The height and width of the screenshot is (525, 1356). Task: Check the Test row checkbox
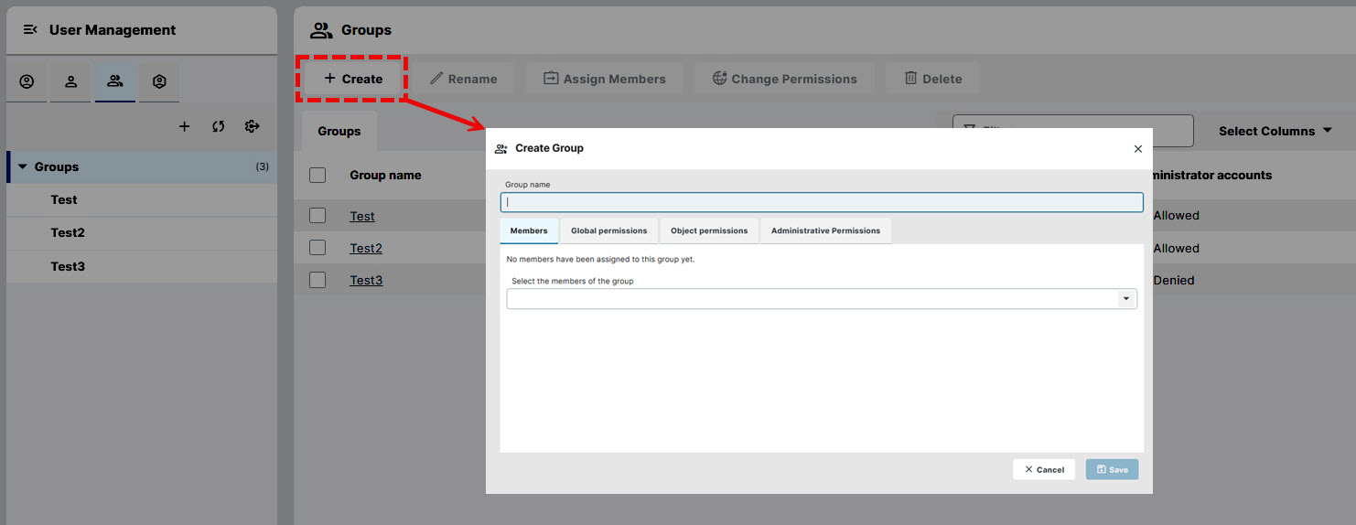point(317,216)
